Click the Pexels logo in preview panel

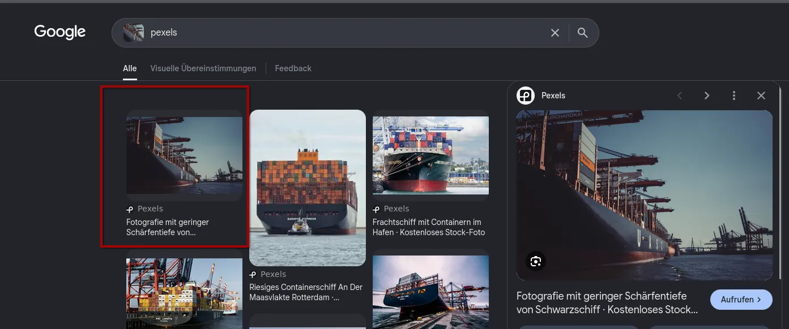526,96
